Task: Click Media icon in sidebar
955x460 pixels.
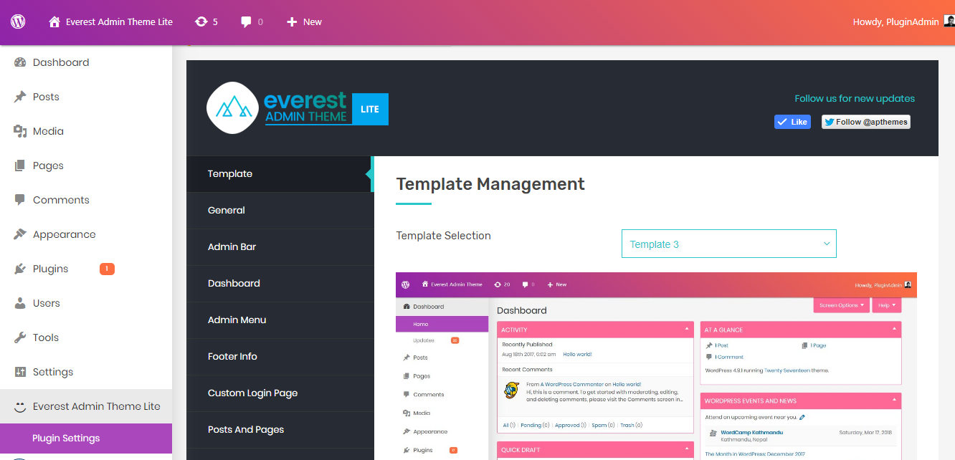Action: pos(20,131)
